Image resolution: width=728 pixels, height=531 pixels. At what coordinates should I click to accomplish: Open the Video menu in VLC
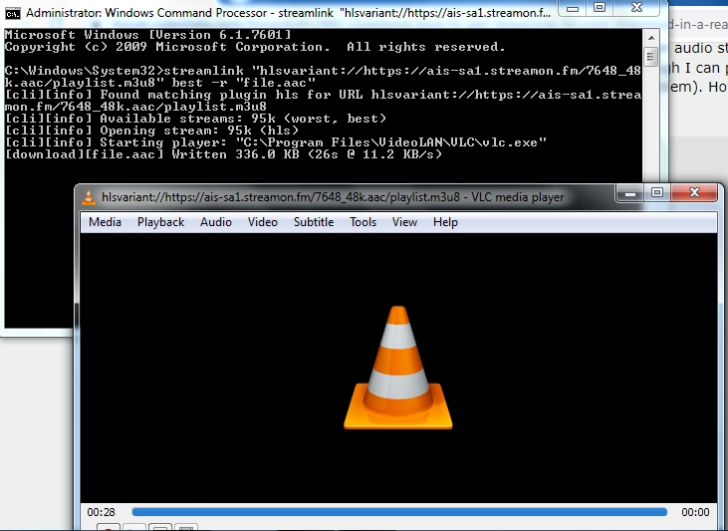click(x=262, y=222)
